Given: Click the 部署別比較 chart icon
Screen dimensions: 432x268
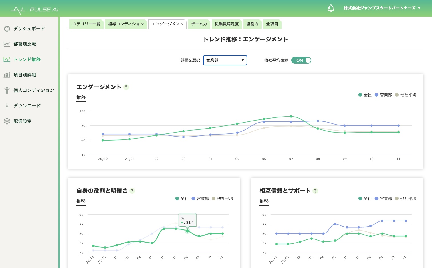Looking at the screenshot, I should point(7,44).
